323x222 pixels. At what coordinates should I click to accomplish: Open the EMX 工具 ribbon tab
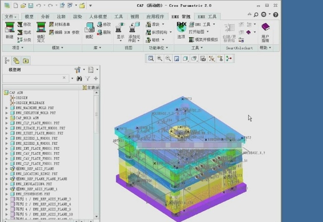click(x=207, y=17)
